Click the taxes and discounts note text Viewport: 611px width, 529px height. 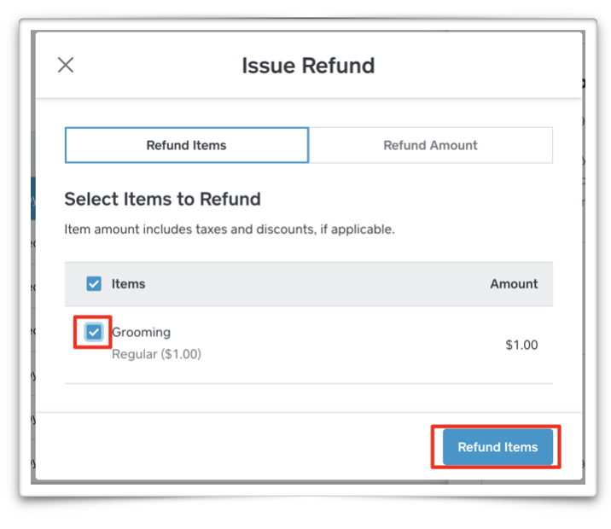(x=230, y=229)
